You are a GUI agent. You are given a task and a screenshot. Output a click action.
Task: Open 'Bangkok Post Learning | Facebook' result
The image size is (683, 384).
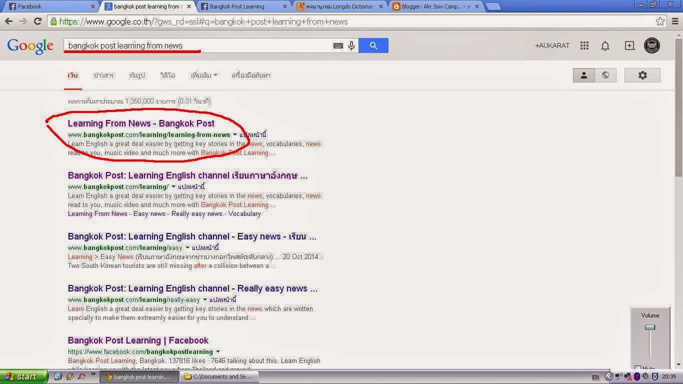pyautogui.click(x=138, y=340)
